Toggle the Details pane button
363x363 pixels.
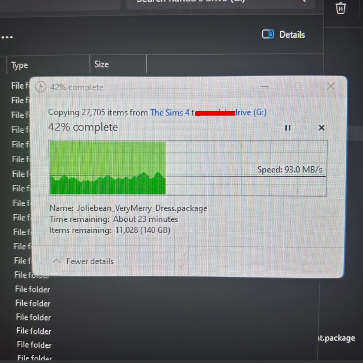(283, 34)
